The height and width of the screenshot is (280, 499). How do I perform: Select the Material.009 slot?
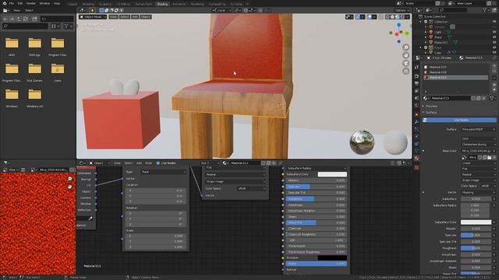455,72
